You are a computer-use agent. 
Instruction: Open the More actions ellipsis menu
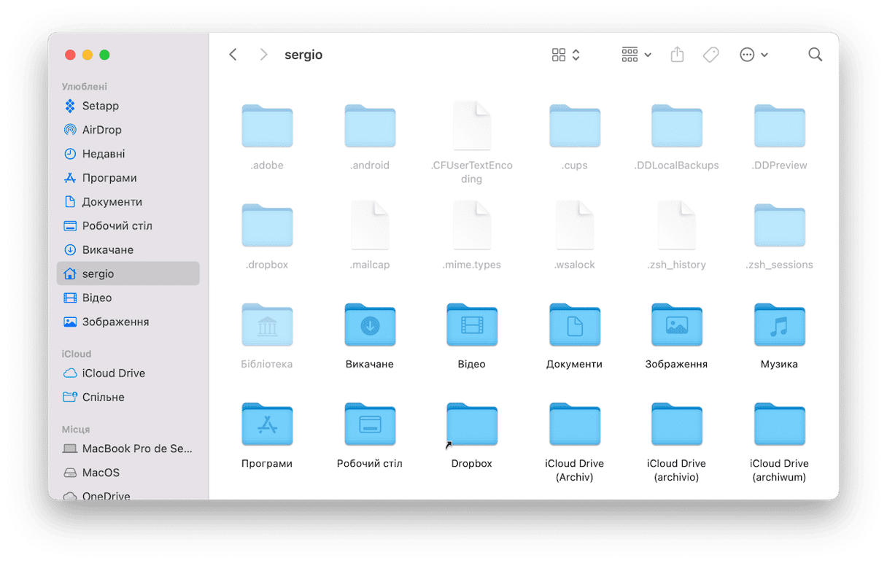(x=754, y=55)
